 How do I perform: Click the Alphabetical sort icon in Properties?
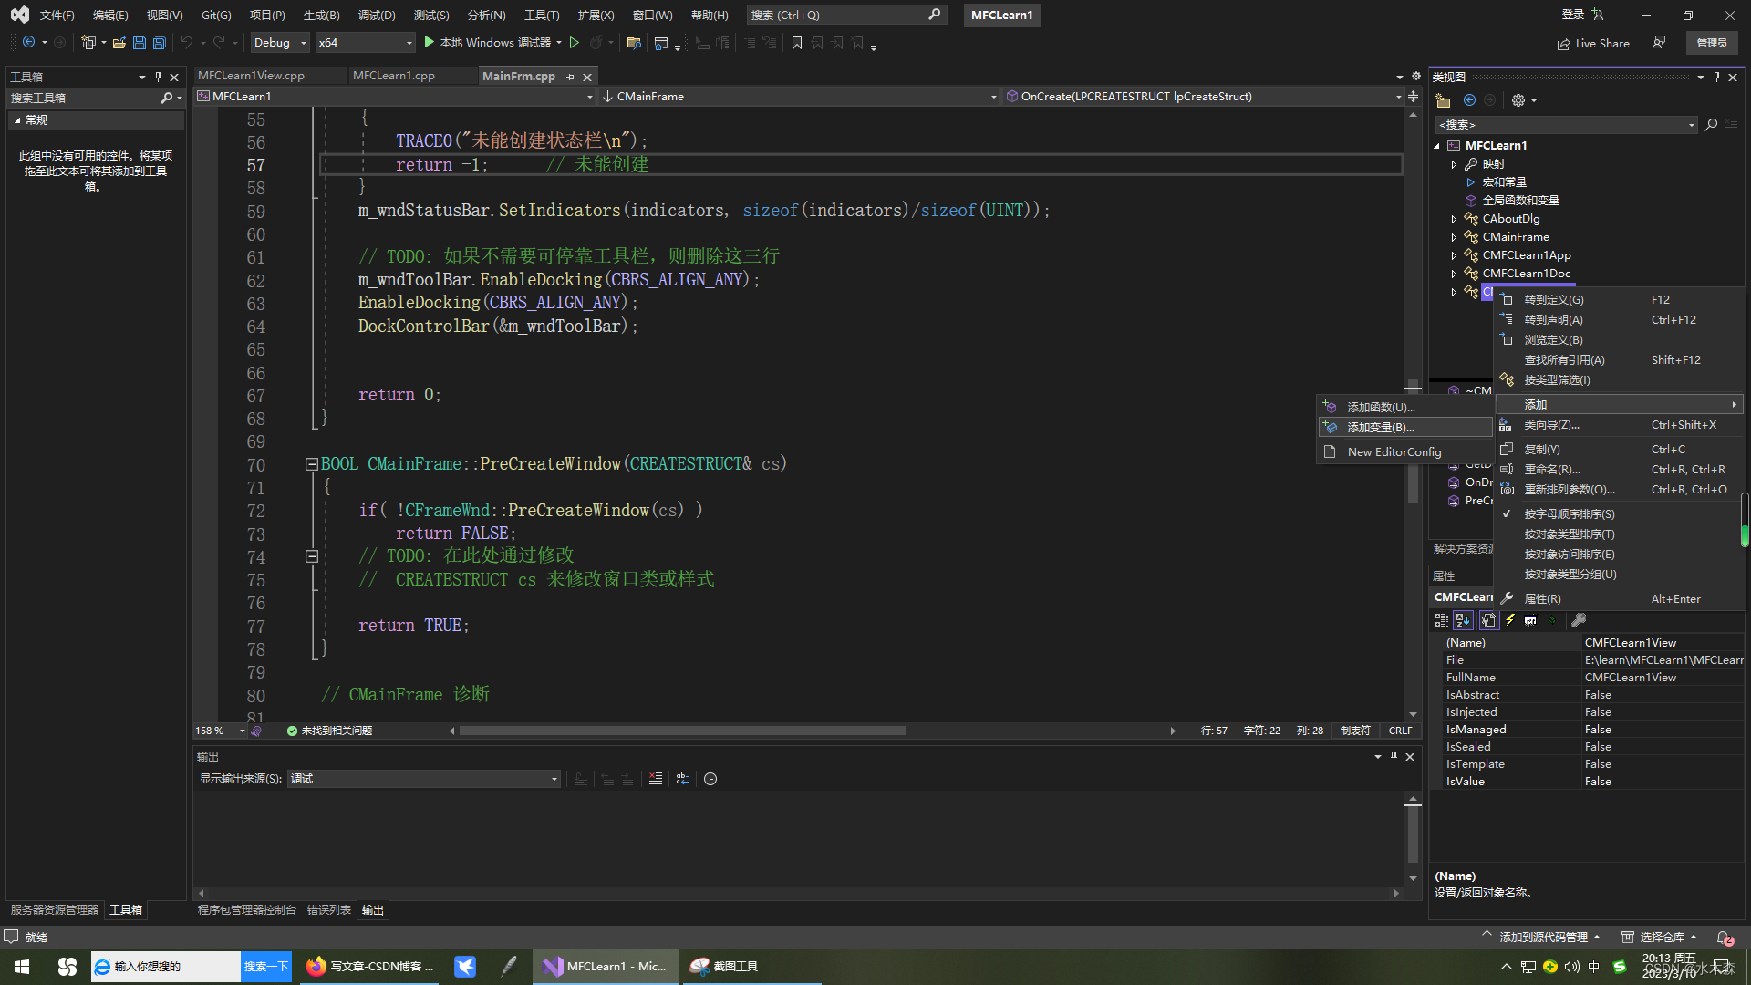pos(1463,620)
